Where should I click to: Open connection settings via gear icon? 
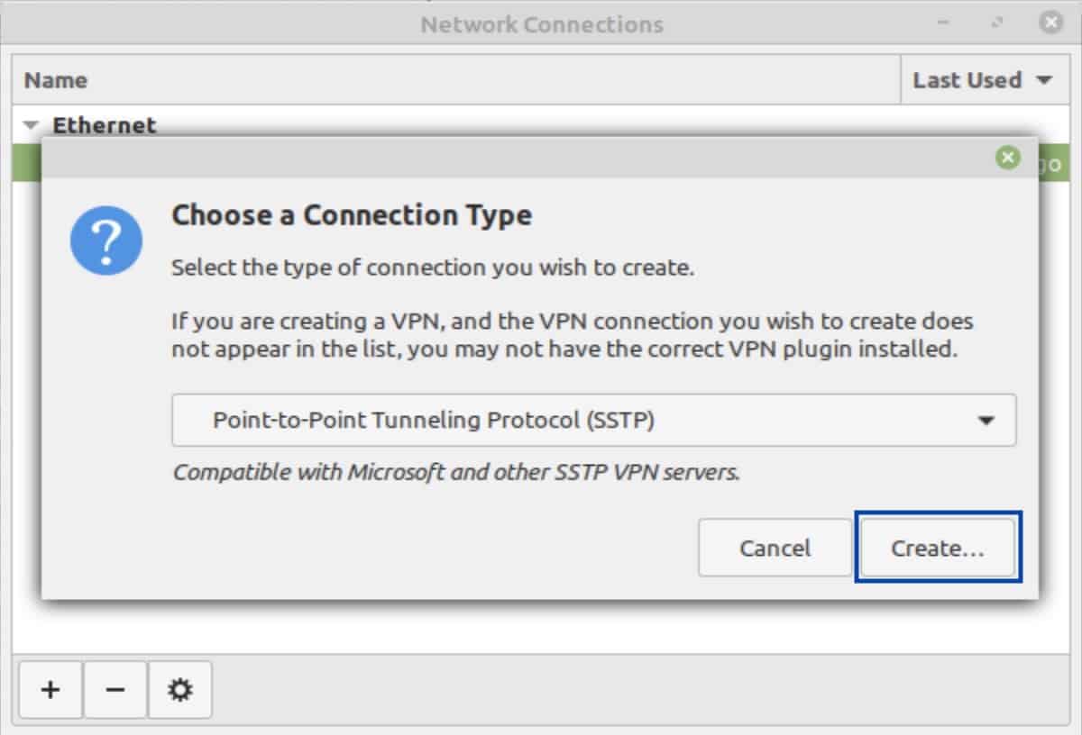180,690
